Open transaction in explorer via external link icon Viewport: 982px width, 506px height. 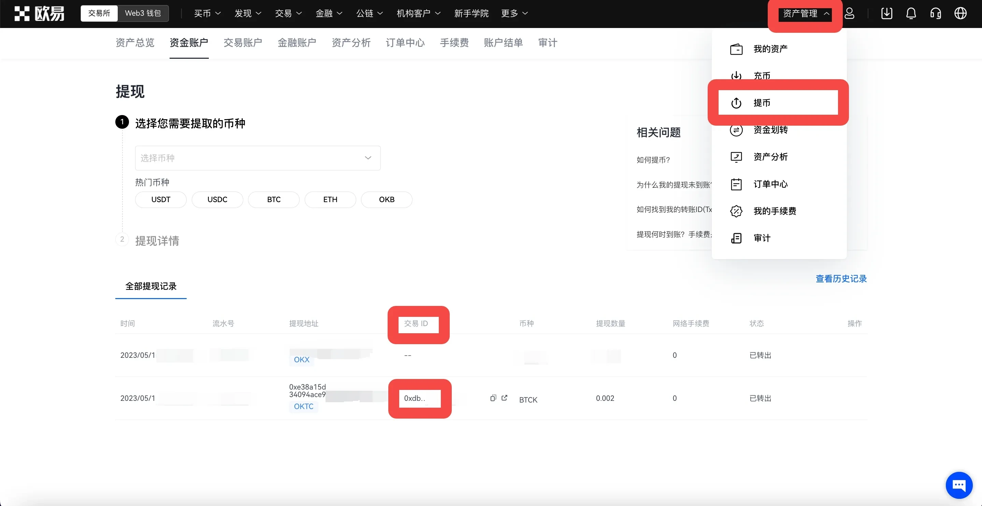pyautogui.click(x=504, y=398)
